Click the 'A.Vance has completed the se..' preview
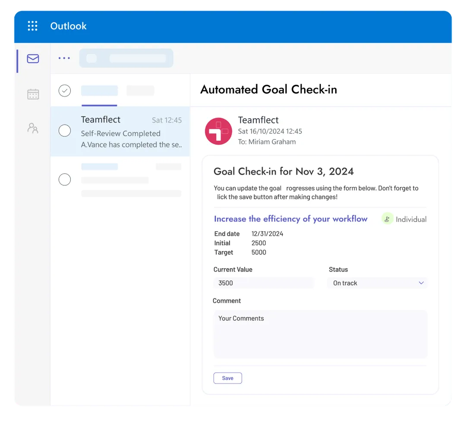The width and height of the screenshot is (466, 437). click(131, 145)
